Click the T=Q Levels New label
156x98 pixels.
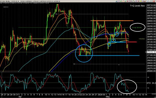pos(137,6)
